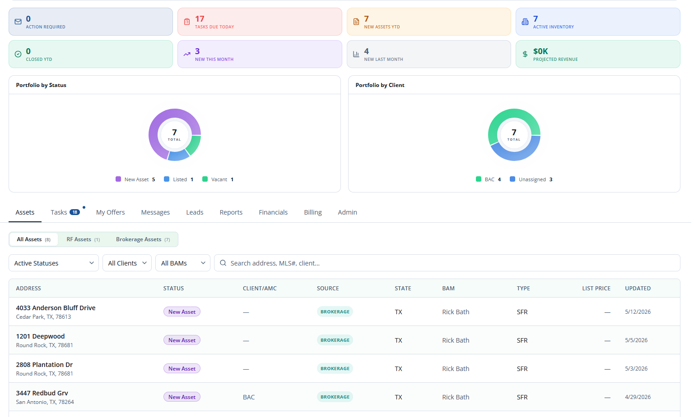Open the Admin tab

(x=347, y=212)
